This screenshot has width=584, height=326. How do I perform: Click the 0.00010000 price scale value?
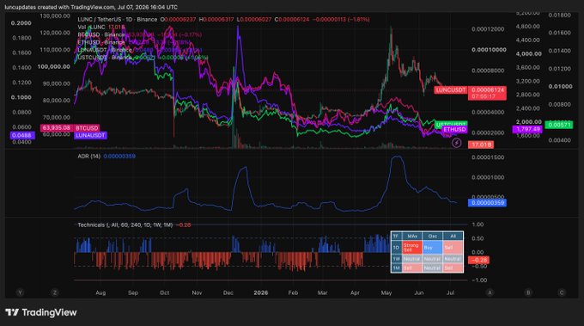point(489,50)
